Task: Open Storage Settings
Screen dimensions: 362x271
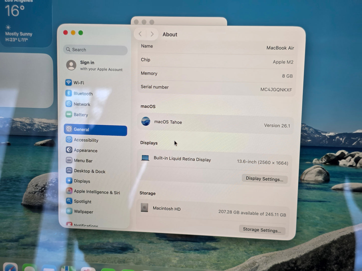Action: 262,230
